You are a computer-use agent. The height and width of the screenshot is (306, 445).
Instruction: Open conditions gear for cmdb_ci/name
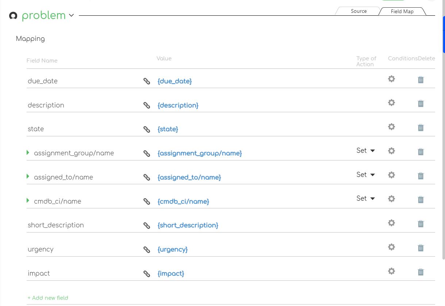[391, 199]
